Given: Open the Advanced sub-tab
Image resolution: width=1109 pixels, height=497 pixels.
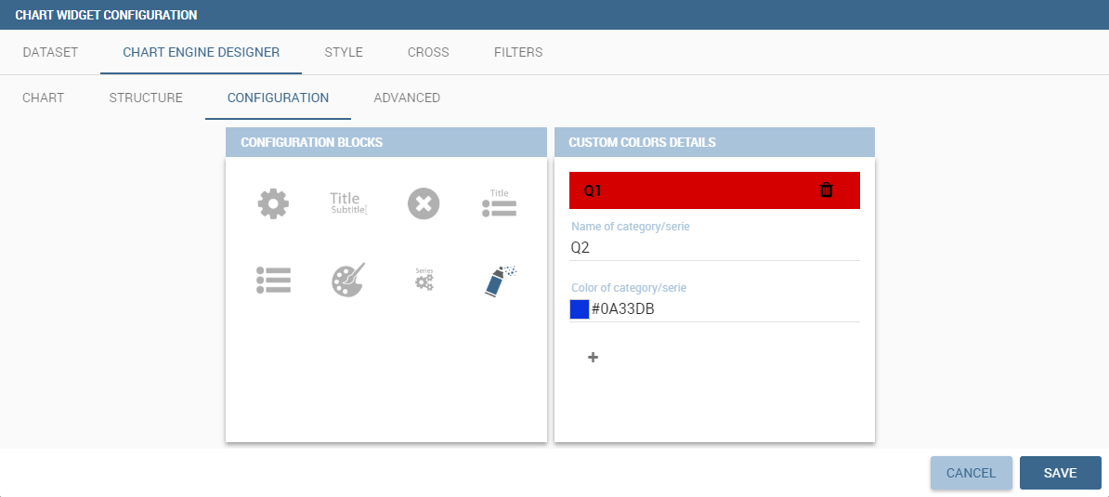Looking at the screenshot, I should (407, 98).
